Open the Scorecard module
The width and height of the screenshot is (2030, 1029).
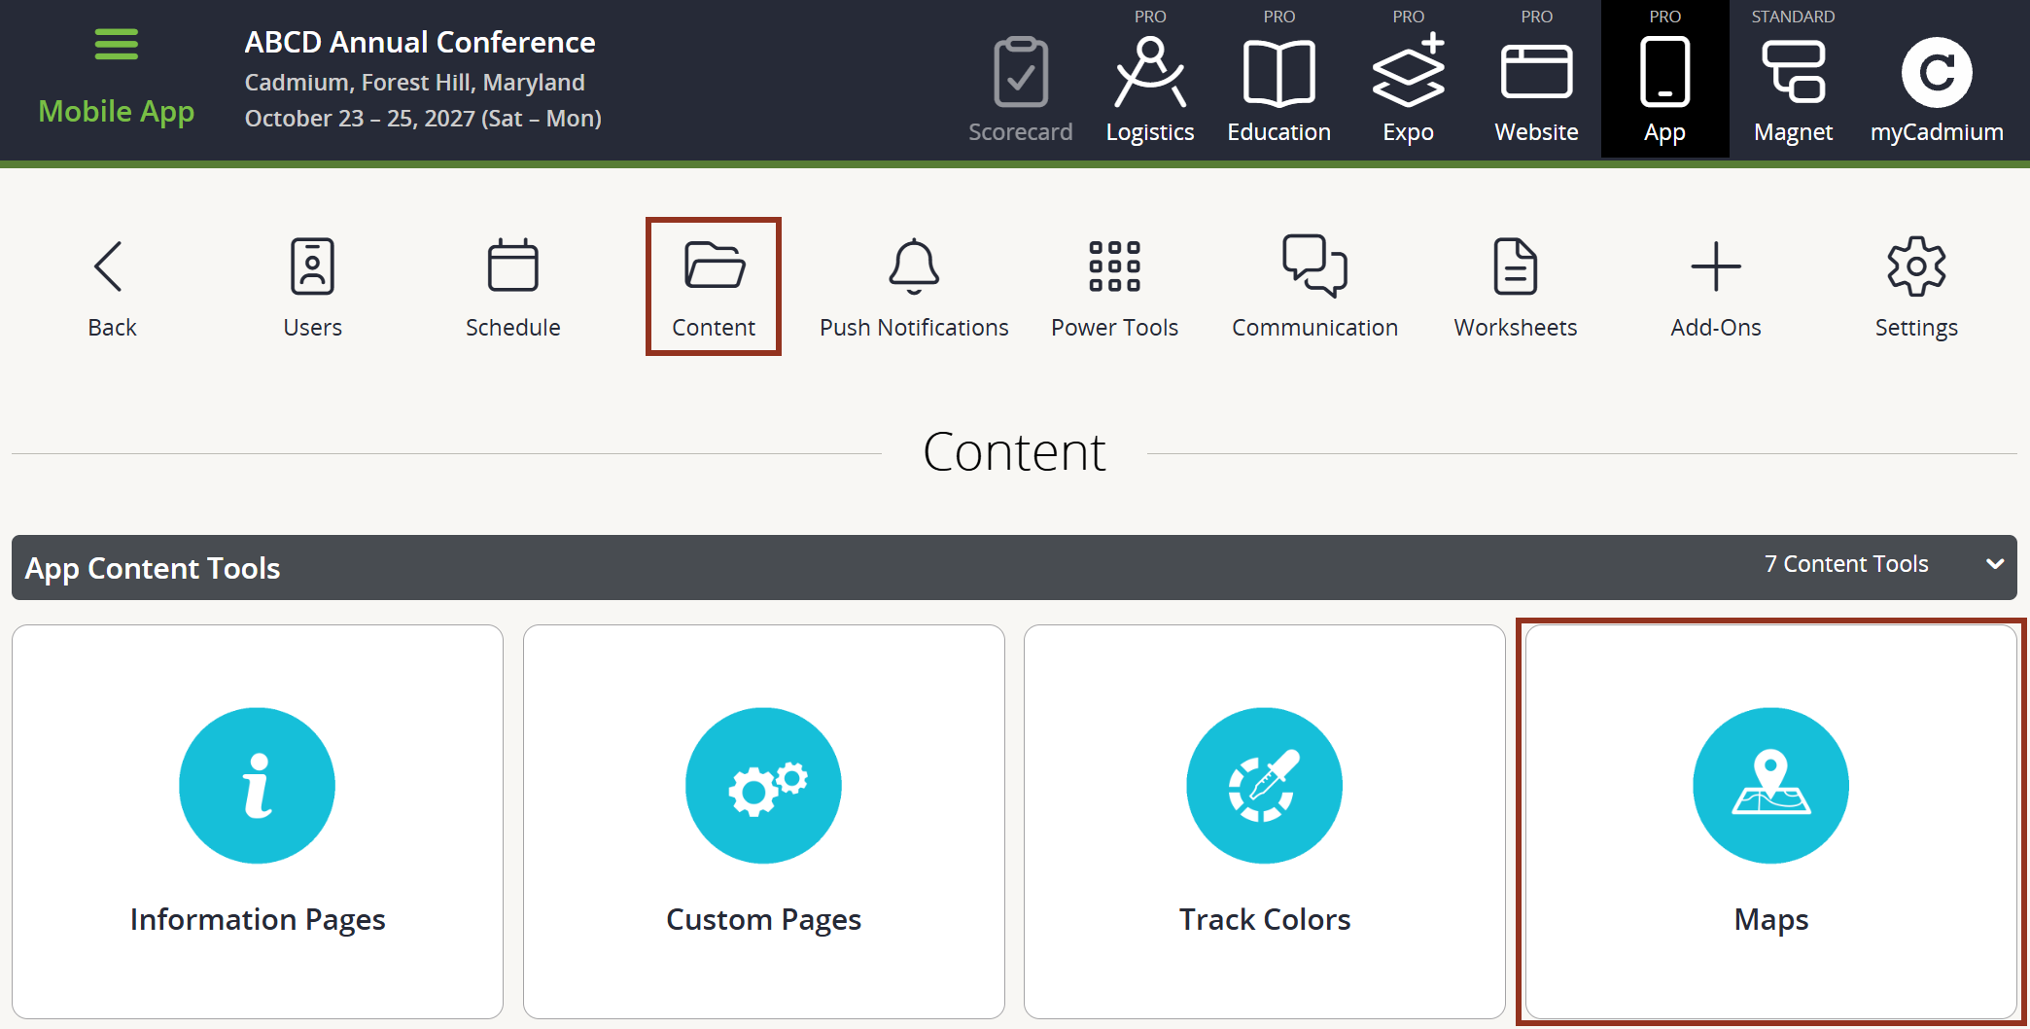(x=1021, y=89)
